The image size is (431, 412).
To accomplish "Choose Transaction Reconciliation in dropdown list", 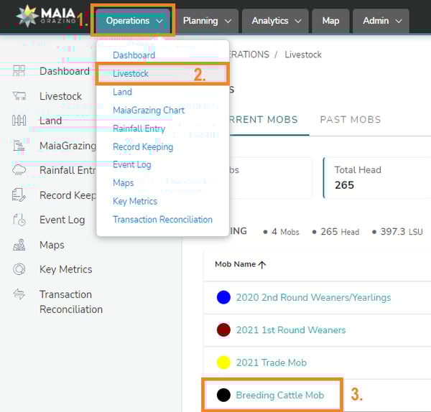I will (x=162, y=220).
